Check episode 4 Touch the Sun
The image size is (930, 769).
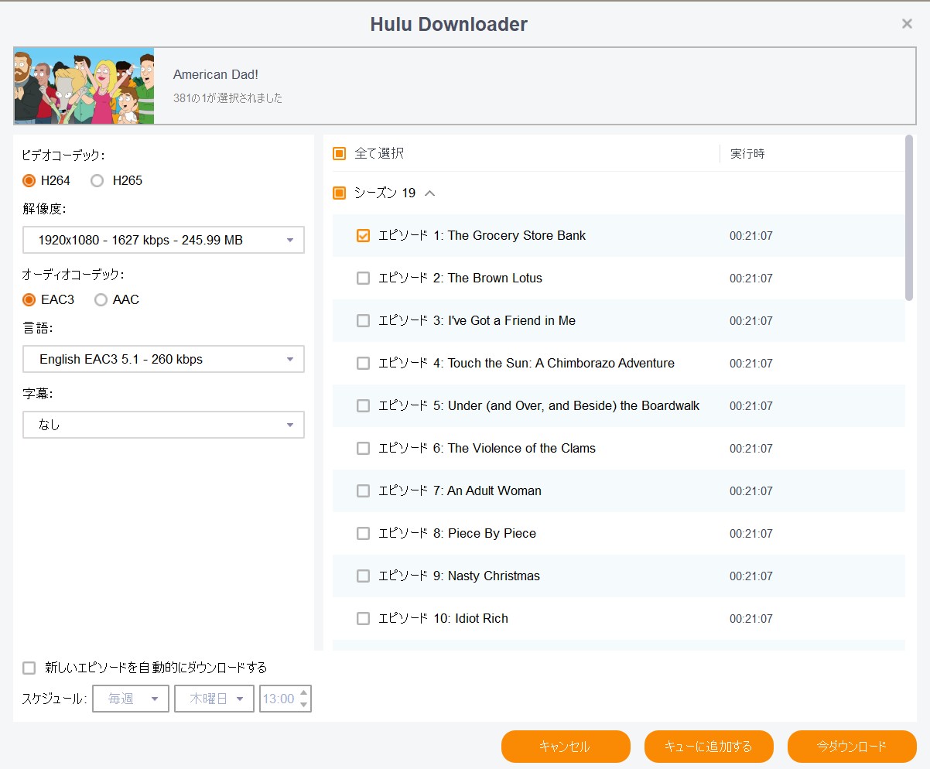tap(363, 363)
